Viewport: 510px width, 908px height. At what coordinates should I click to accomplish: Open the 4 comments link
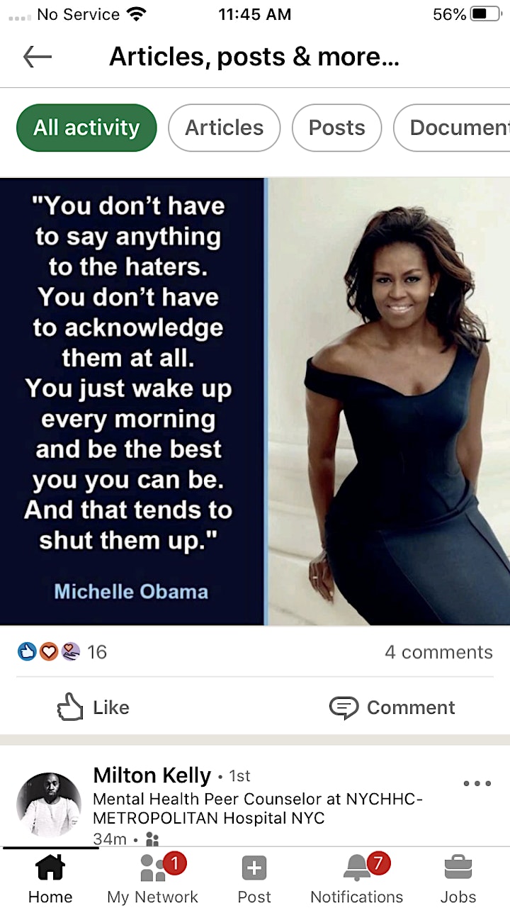[438, 652]
